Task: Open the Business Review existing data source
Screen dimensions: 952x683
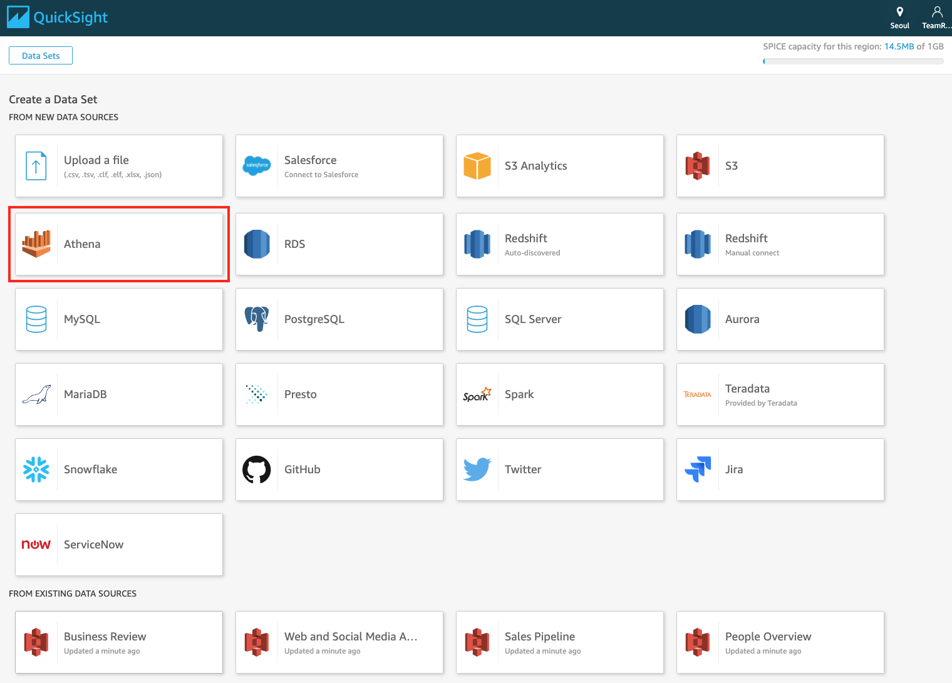Action: coord(119,642)
